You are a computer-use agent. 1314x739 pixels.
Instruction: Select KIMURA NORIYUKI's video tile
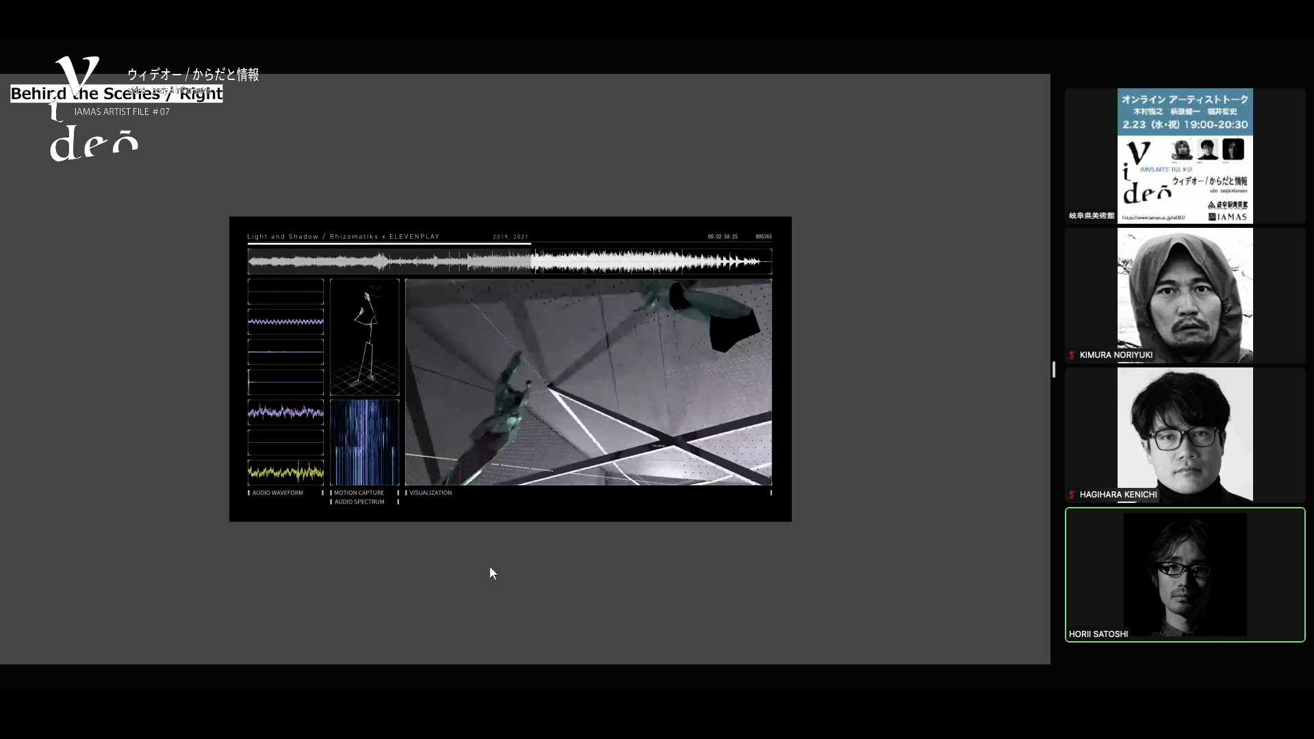coord(1185,296)
